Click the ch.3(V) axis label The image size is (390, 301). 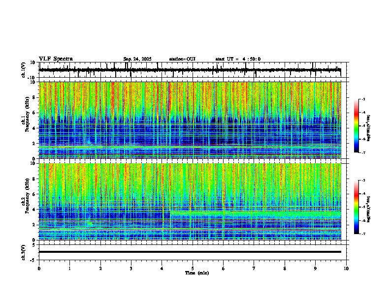23,252
